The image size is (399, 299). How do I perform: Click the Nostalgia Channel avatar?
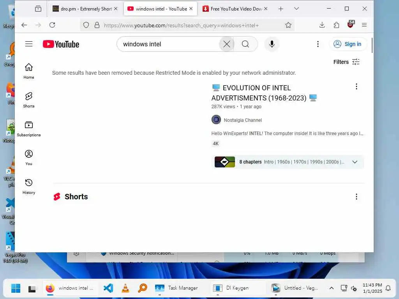click(x=216, y=120)
